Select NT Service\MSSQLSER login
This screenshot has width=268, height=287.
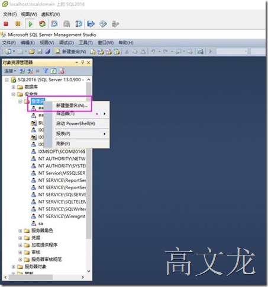pos(62,173)
